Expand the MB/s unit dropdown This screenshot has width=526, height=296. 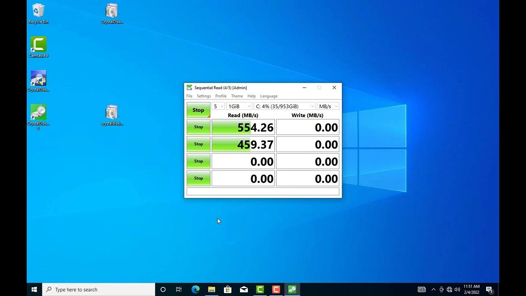pyautogui.click(x=328, y=106)
